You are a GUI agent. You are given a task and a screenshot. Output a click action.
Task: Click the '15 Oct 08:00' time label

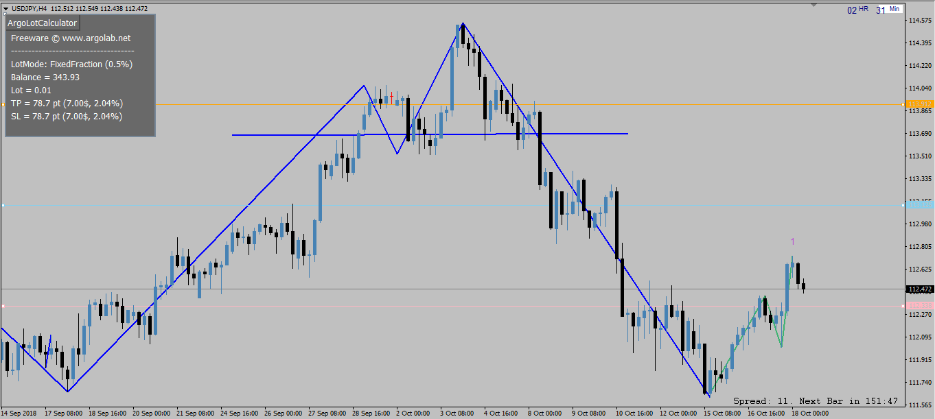[723, 414]
